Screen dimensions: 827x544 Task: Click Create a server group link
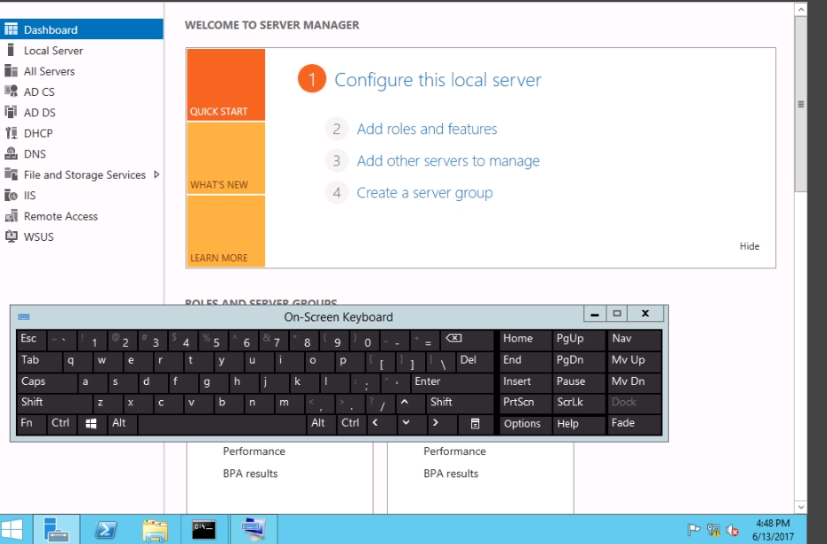(424, 193)
